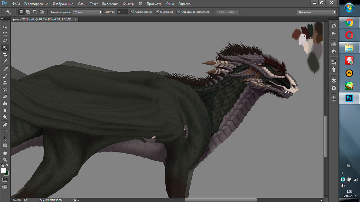Open Google Chrome from the taskbar
Viewport: 360px width, 202px height.
click(x=349, y=22)
